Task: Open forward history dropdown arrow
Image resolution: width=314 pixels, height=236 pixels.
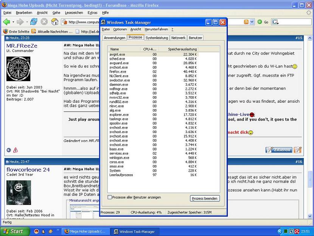Action: (27, 22)
